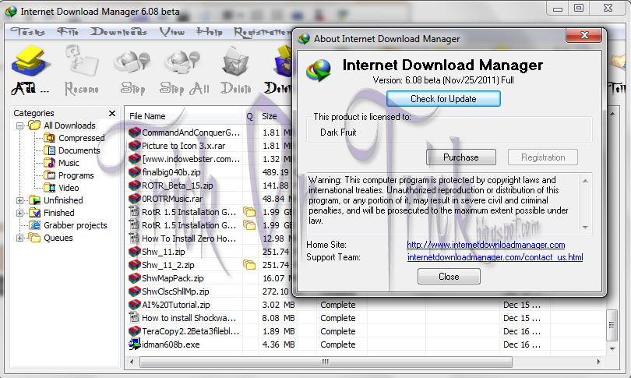Select the All Downloads category
The width and height of the screenshot is (631, 378).
[x=69, y=125]
